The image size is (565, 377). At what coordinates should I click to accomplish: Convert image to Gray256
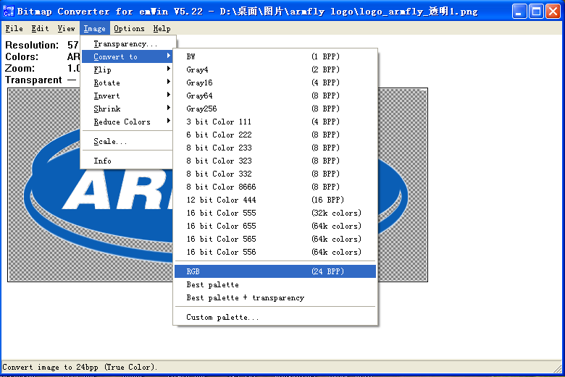(275, 108)
